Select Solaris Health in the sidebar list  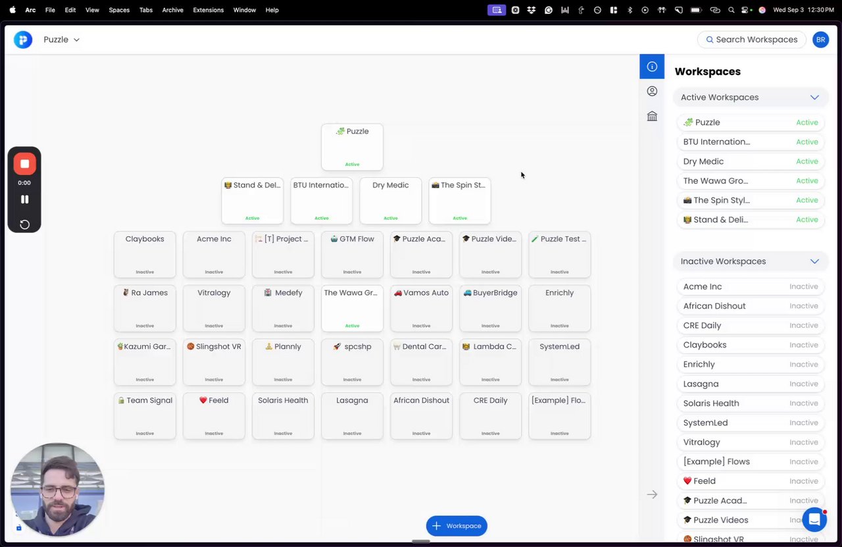(751, 404)
